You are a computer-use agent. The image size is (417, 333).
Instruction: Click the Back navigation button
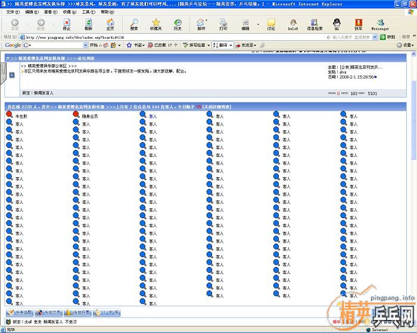[x=15, y=25]
